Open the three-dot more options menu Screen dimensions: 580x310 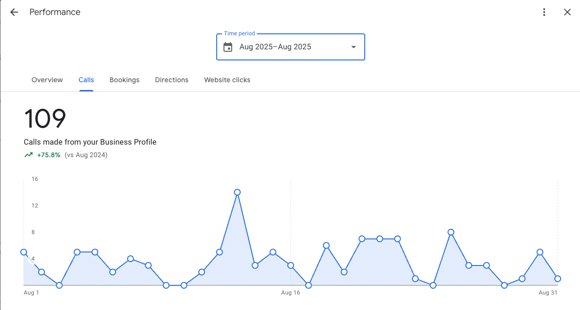[545, 12]
